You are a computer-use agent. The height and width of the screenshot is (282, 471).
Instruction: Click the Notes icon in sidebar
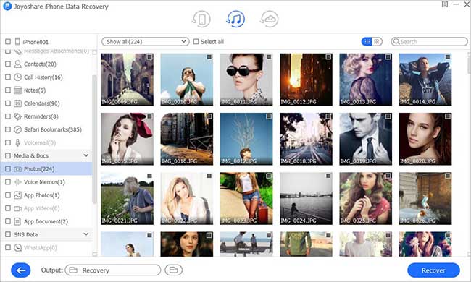coord(17,90)
